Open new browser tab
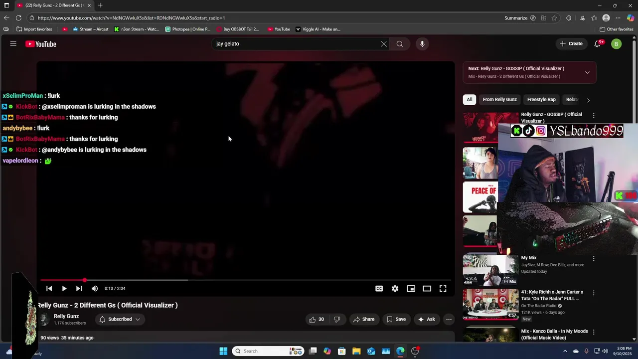Image resolution: width=638 pixels, height=359 pixels. click(100, 5)
